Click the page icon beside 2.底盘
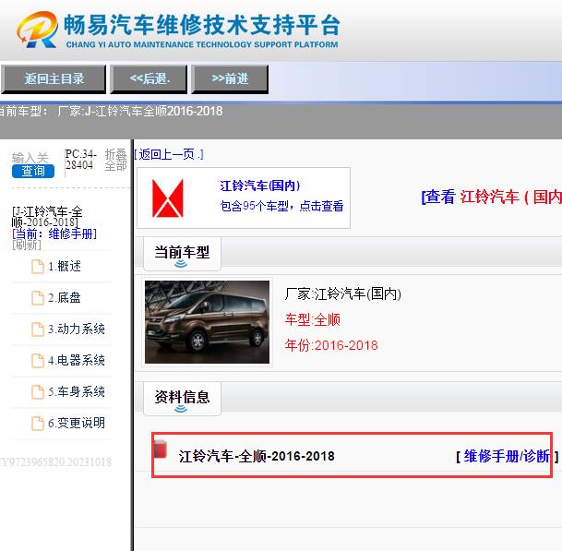The width and height of the screenshot is (562, 551). (38, 298)
